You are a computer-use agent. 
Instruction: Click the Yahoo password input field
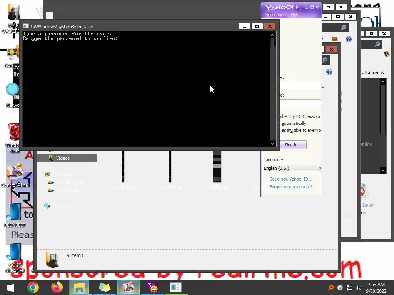click(x=300, y=103)
